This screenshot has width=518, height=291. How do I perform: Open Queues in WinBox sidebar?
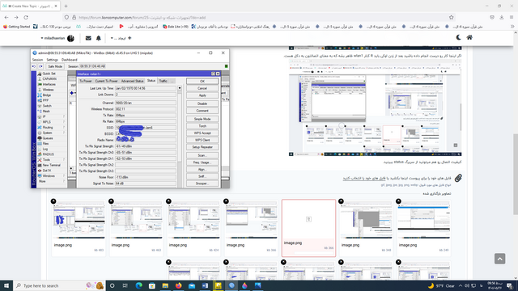coord(48,138)
